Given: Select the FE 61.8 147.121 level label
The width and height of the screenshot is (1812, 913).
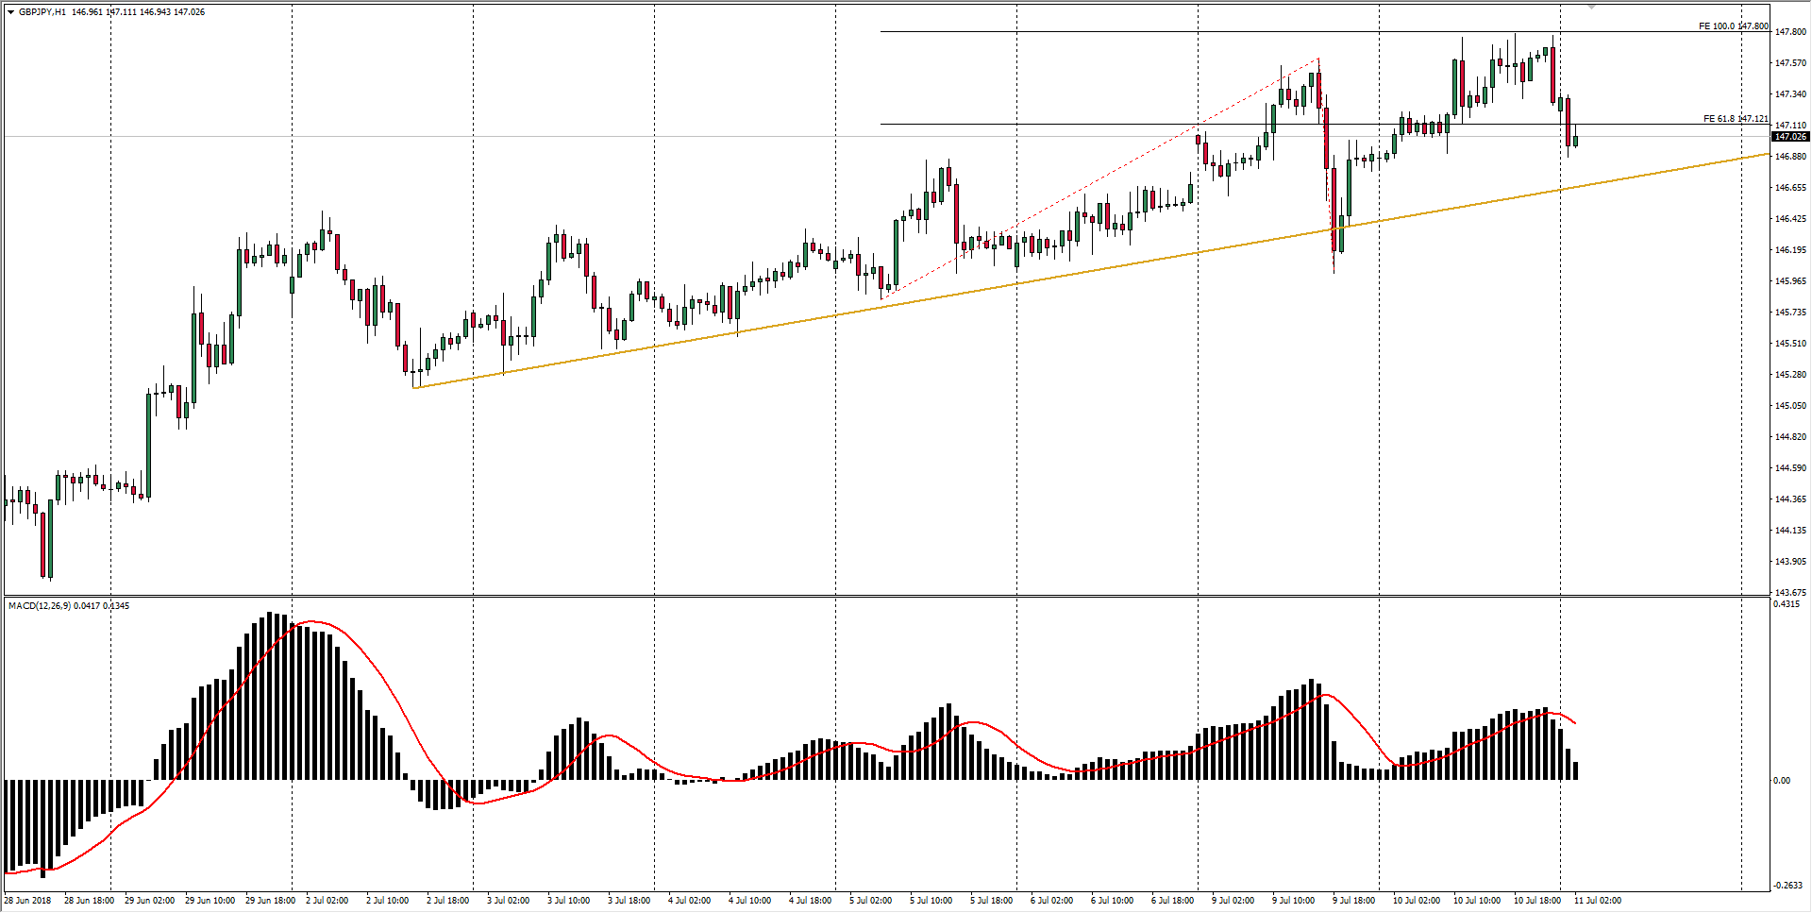Looking at the screenshot, I should click(1735, 119).
